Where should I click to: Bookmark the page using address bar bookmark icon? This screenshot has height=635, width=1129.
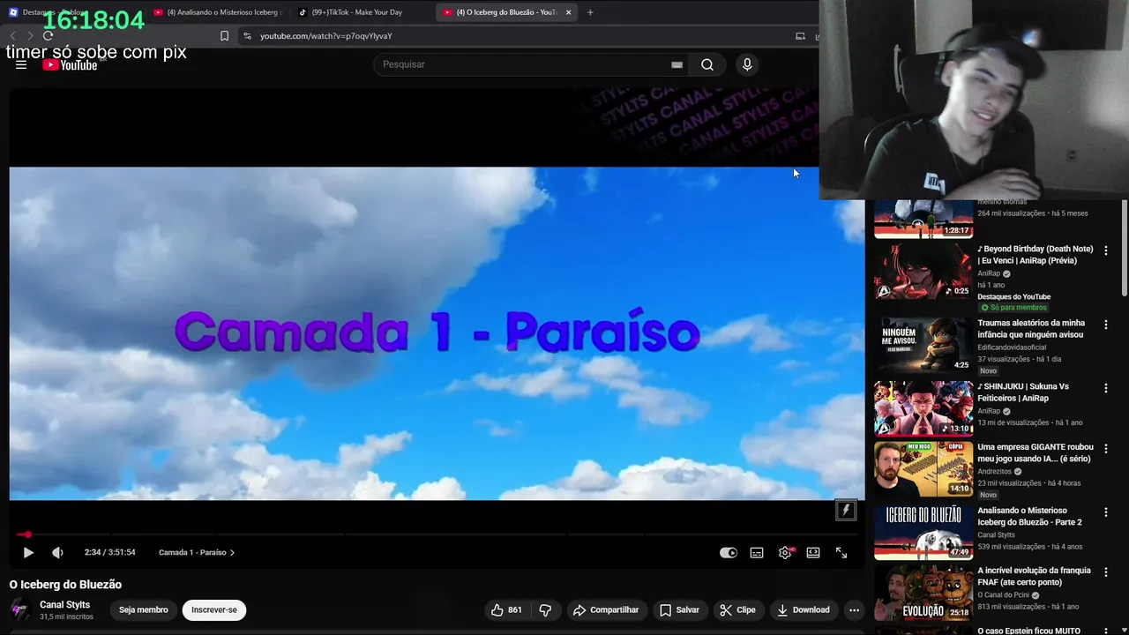[224, 36]
